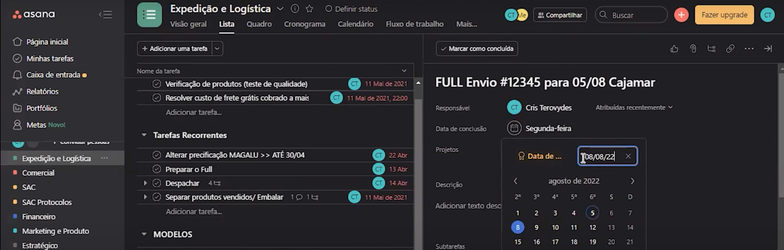Screen dimensions: 784x250
Task: Collapse the Tarefas Recorrentes section
Action: tap(144, 135)
